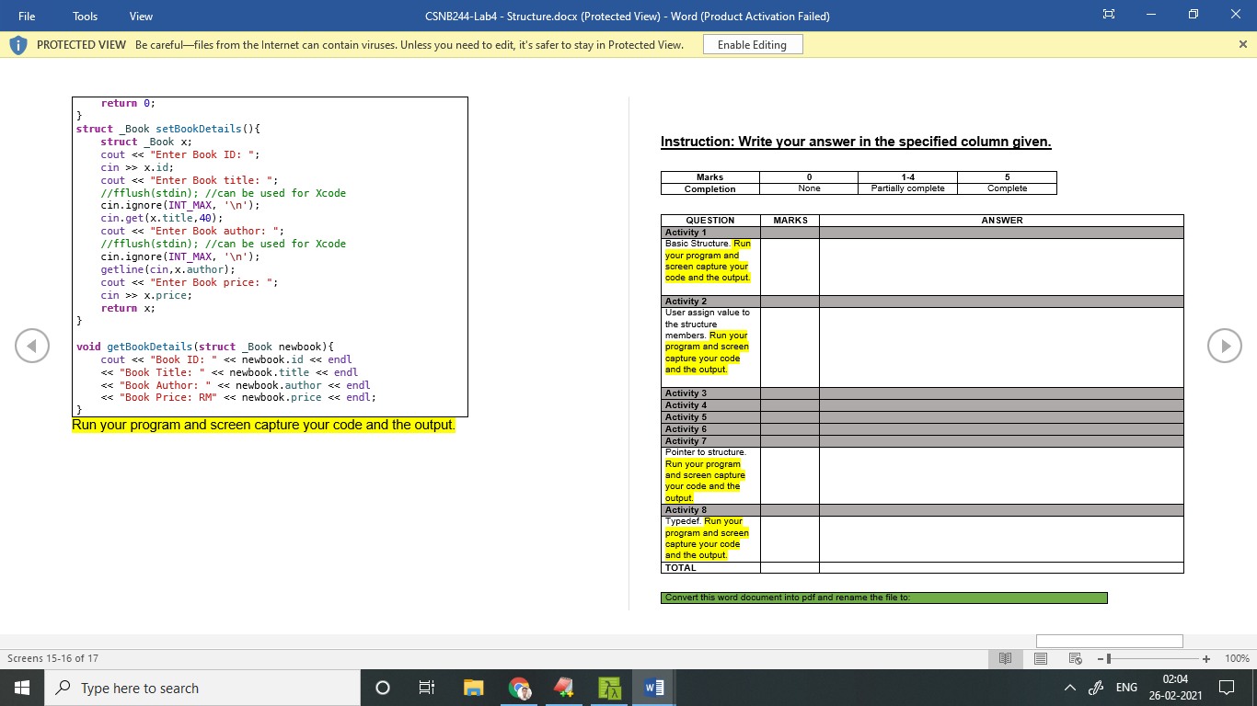Click the 'Screens 15-16 of 17' status indicator
The image size is (1257, 706).
[55, 658]
